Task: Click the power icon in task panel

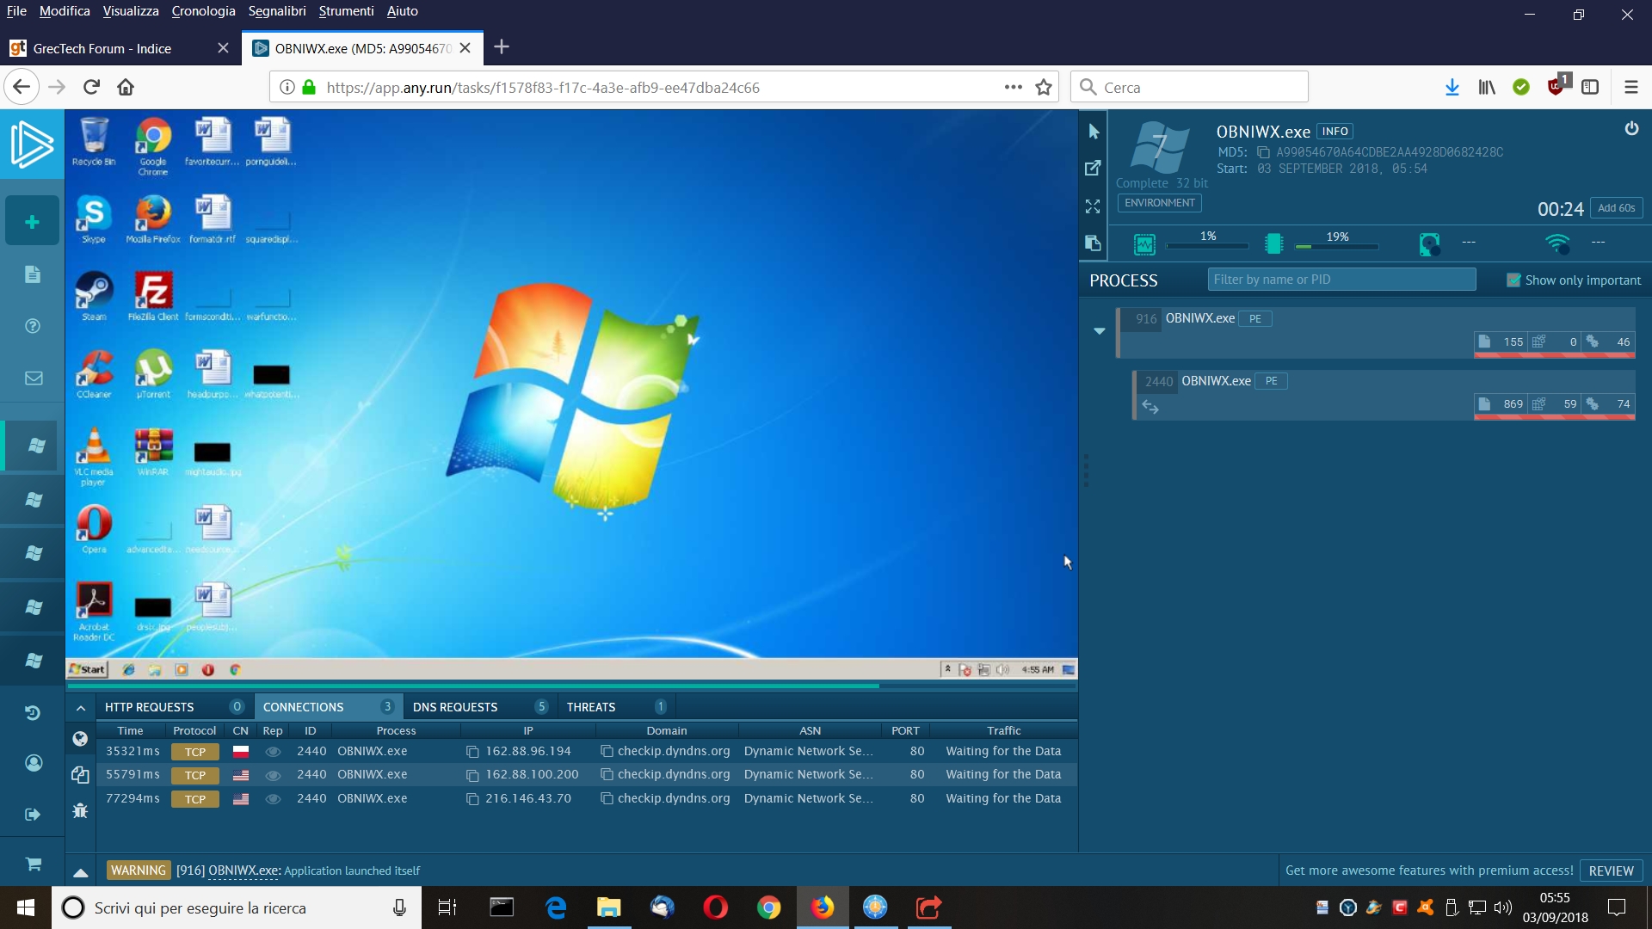Action: [x=1631, y=129]
